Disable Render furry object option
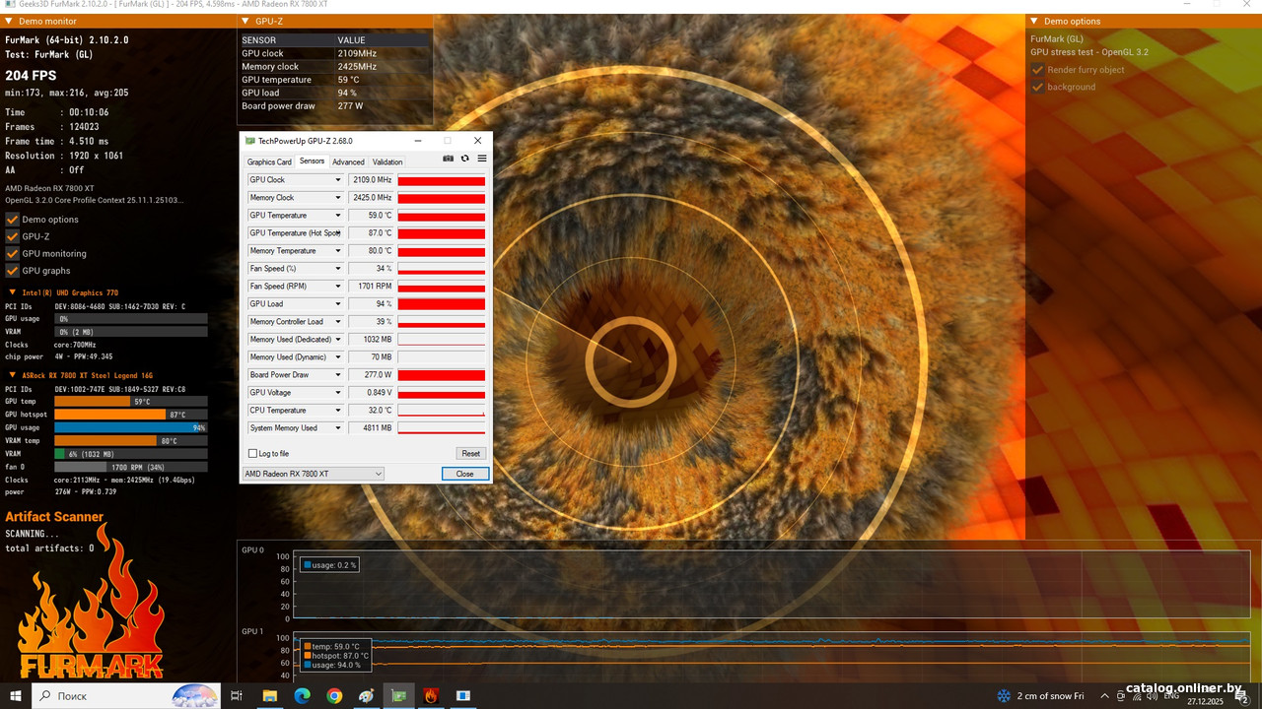This screenshot has width=1262, height=709. tap(1037, 70)
